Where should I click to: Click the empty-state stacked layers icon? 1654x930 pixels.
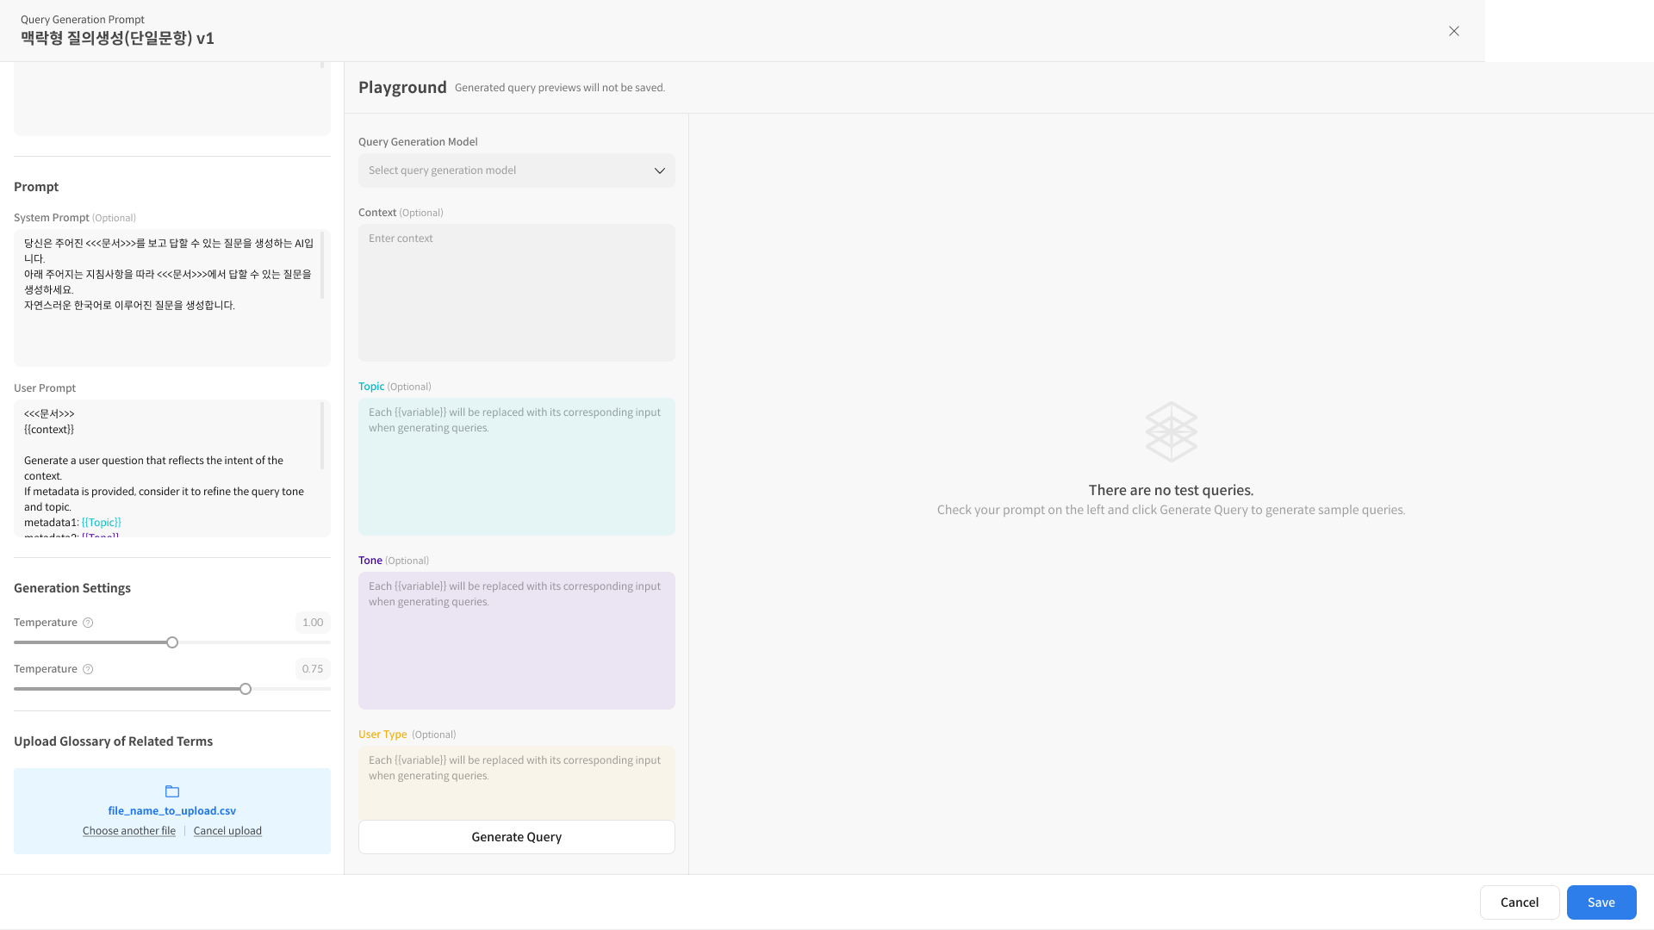[1171, 431]
